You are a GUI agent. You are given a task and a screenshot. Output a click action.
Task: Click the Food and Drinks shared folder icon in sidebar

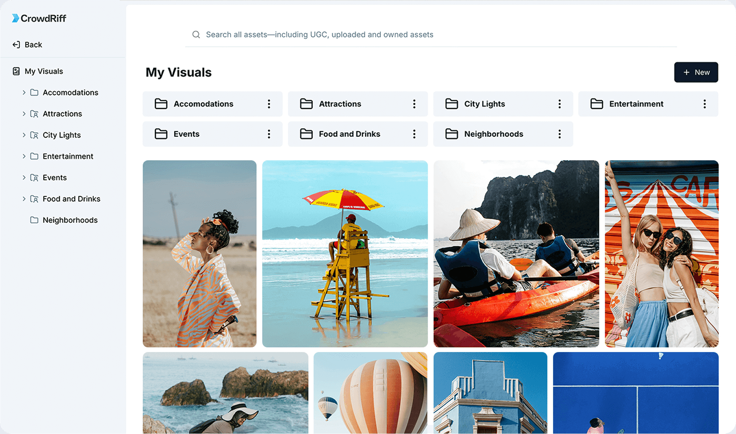point(34,199)
